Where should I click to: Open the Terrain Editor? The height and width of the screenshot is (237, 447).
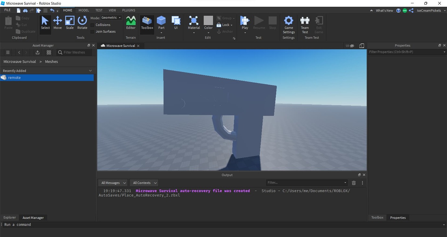131,23
